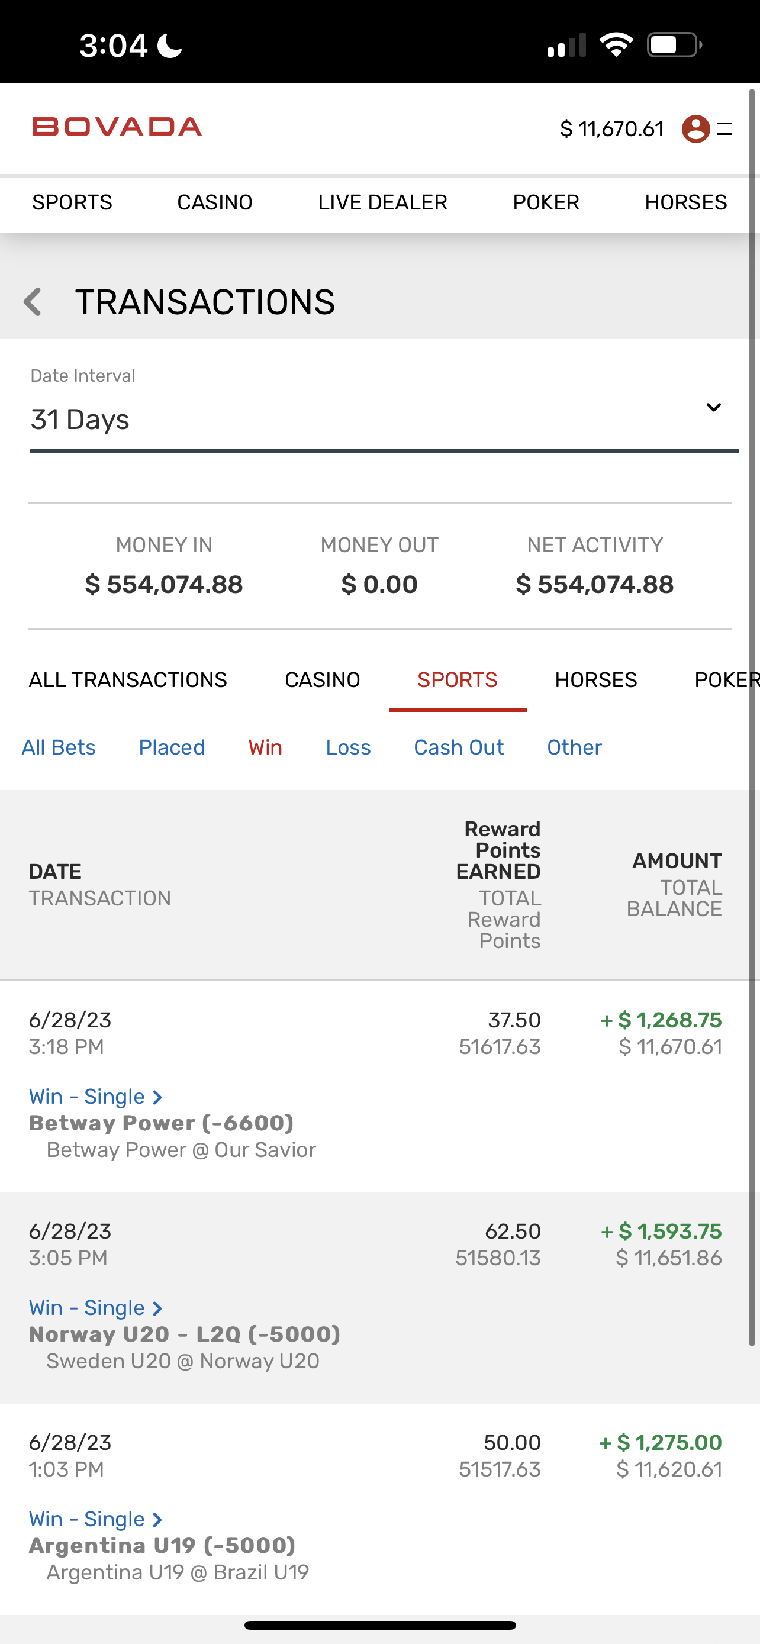The image size is (760, 1644).
Task: Open the hamburger menu icon
Action: coord(724,129)
